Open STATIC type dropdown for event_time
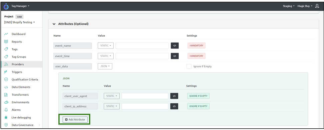 (x=106, y=56)
